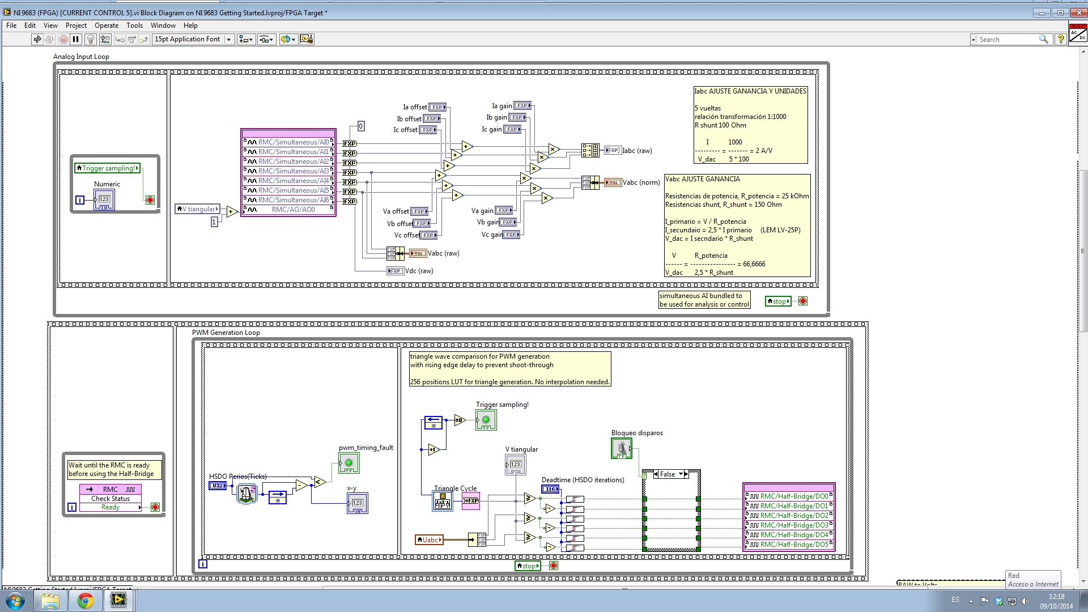
Task: Click Ic gain FXP control
Action: pos(512,129)
